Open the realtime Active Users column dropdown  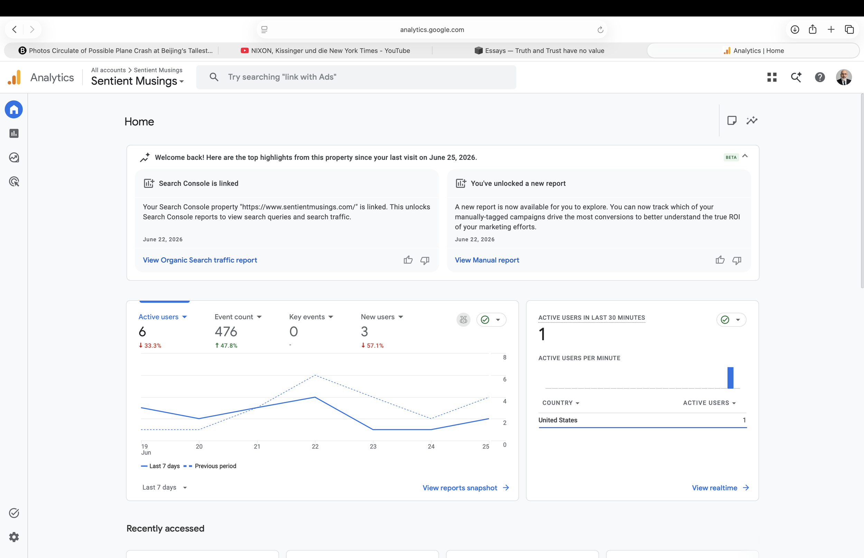(x=710, y=403)
